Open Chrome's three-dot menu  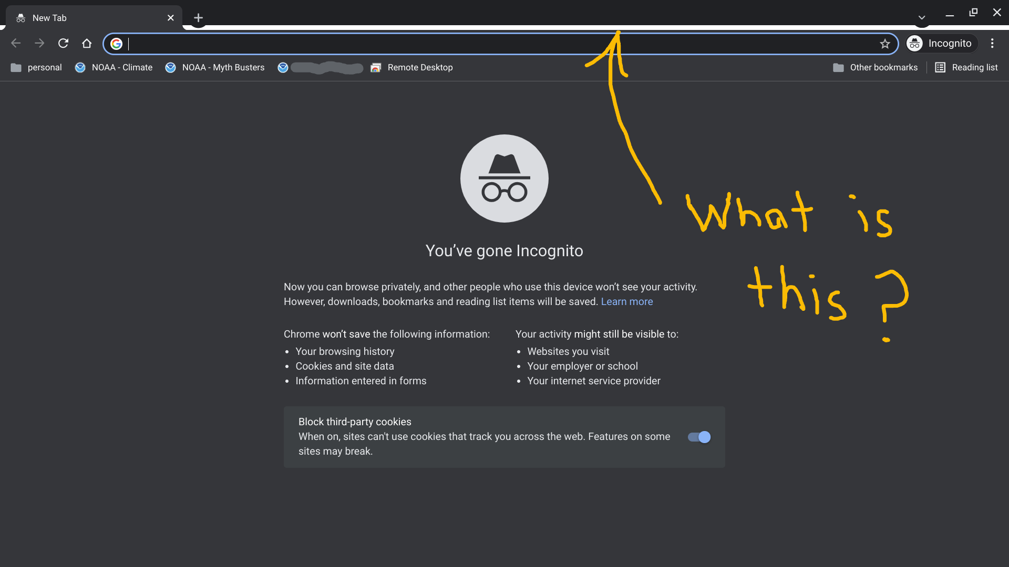(x=992, y=44)
